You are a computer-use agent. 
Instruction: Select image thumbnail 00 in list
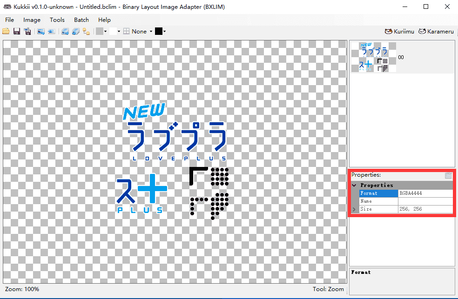pos(374,57)
